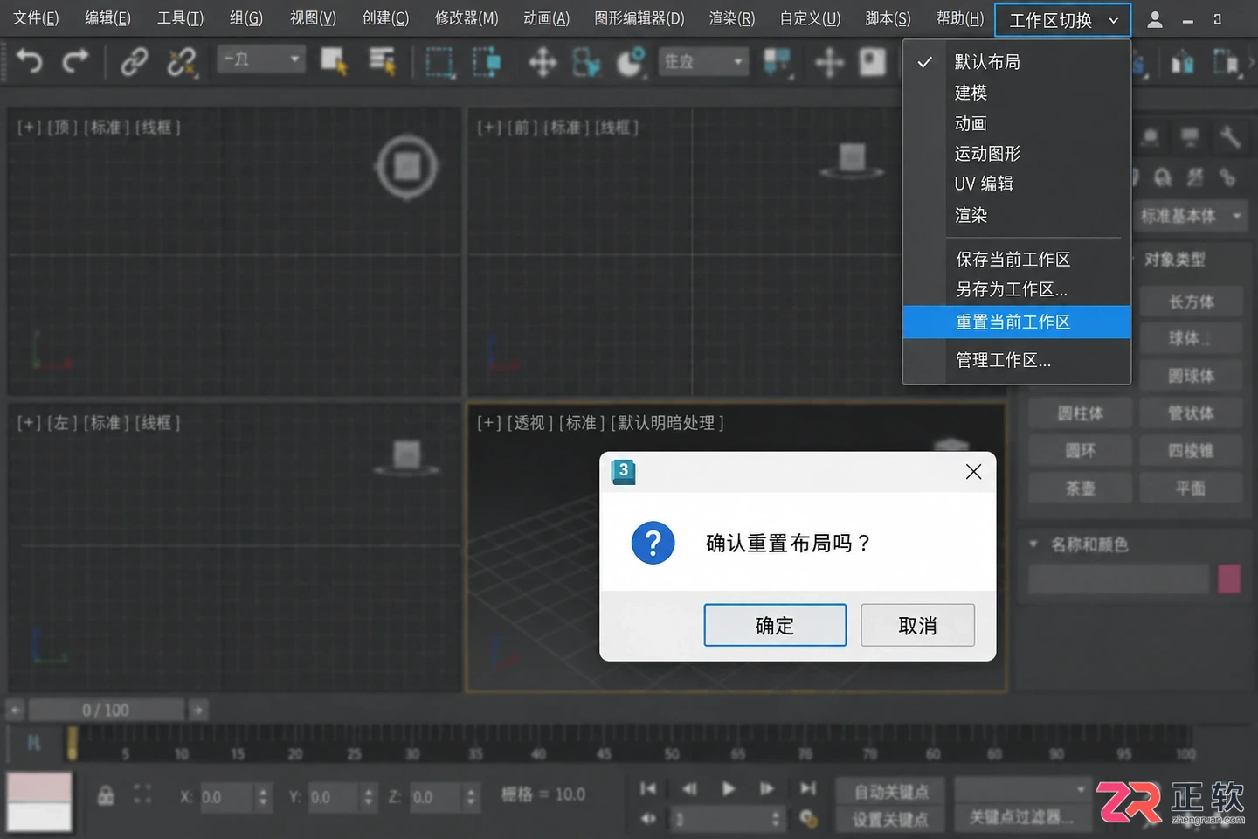
Task: Toggle key mode icon left of frame field
Action: pos(648,819)
